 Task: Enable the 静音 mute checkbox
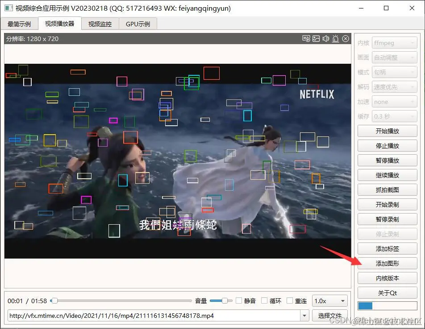[x=239, y=300]
